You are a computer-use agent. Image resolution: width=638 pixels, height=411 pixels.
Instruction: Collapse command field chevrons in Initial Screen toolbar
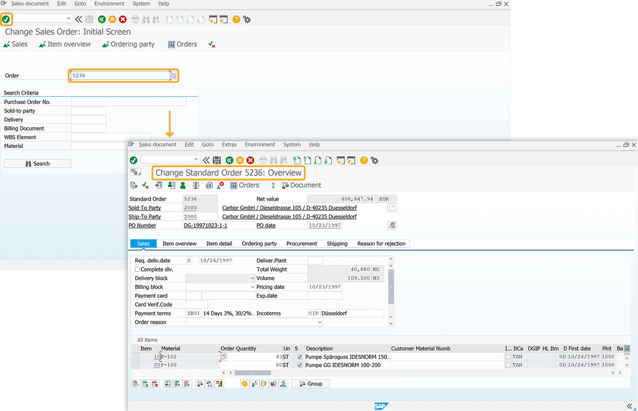click(x=79, y=19)
